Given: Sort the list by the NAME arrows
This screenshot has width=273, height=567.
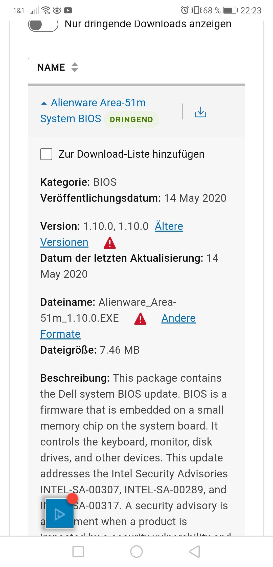Looking at the screenshot, I should pyautogui.click(x=75, y=67).
